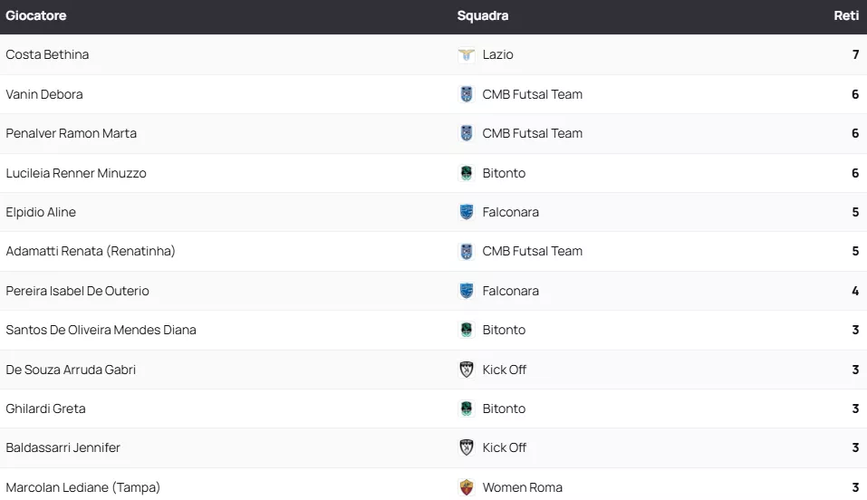
Task: Click the Bitonto crest beside Ghilardi Greta
Action: point(467,409)
